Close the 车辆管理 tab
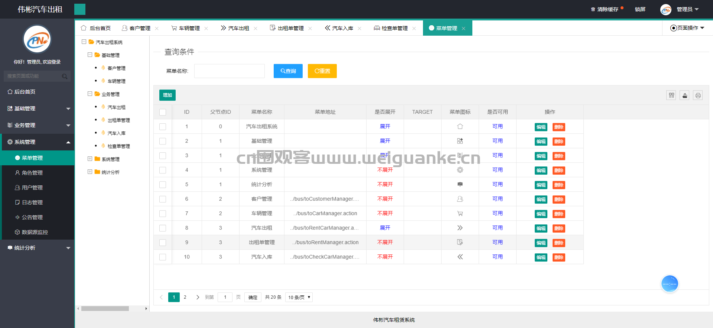This screenshot has height=328, width=713. pos(206,29)
